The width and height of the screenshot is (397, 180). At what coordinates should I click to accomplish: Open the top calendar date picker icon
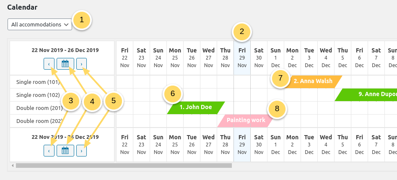tap(65, 64)
